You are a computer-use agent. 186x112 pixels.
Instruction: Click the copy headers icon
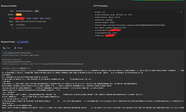tap(181, 12)
